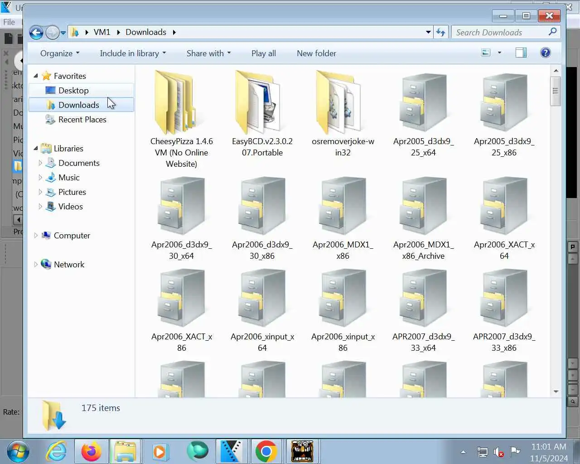
Task: Launch Firefox from taskbar
Action: click(92, 452)
